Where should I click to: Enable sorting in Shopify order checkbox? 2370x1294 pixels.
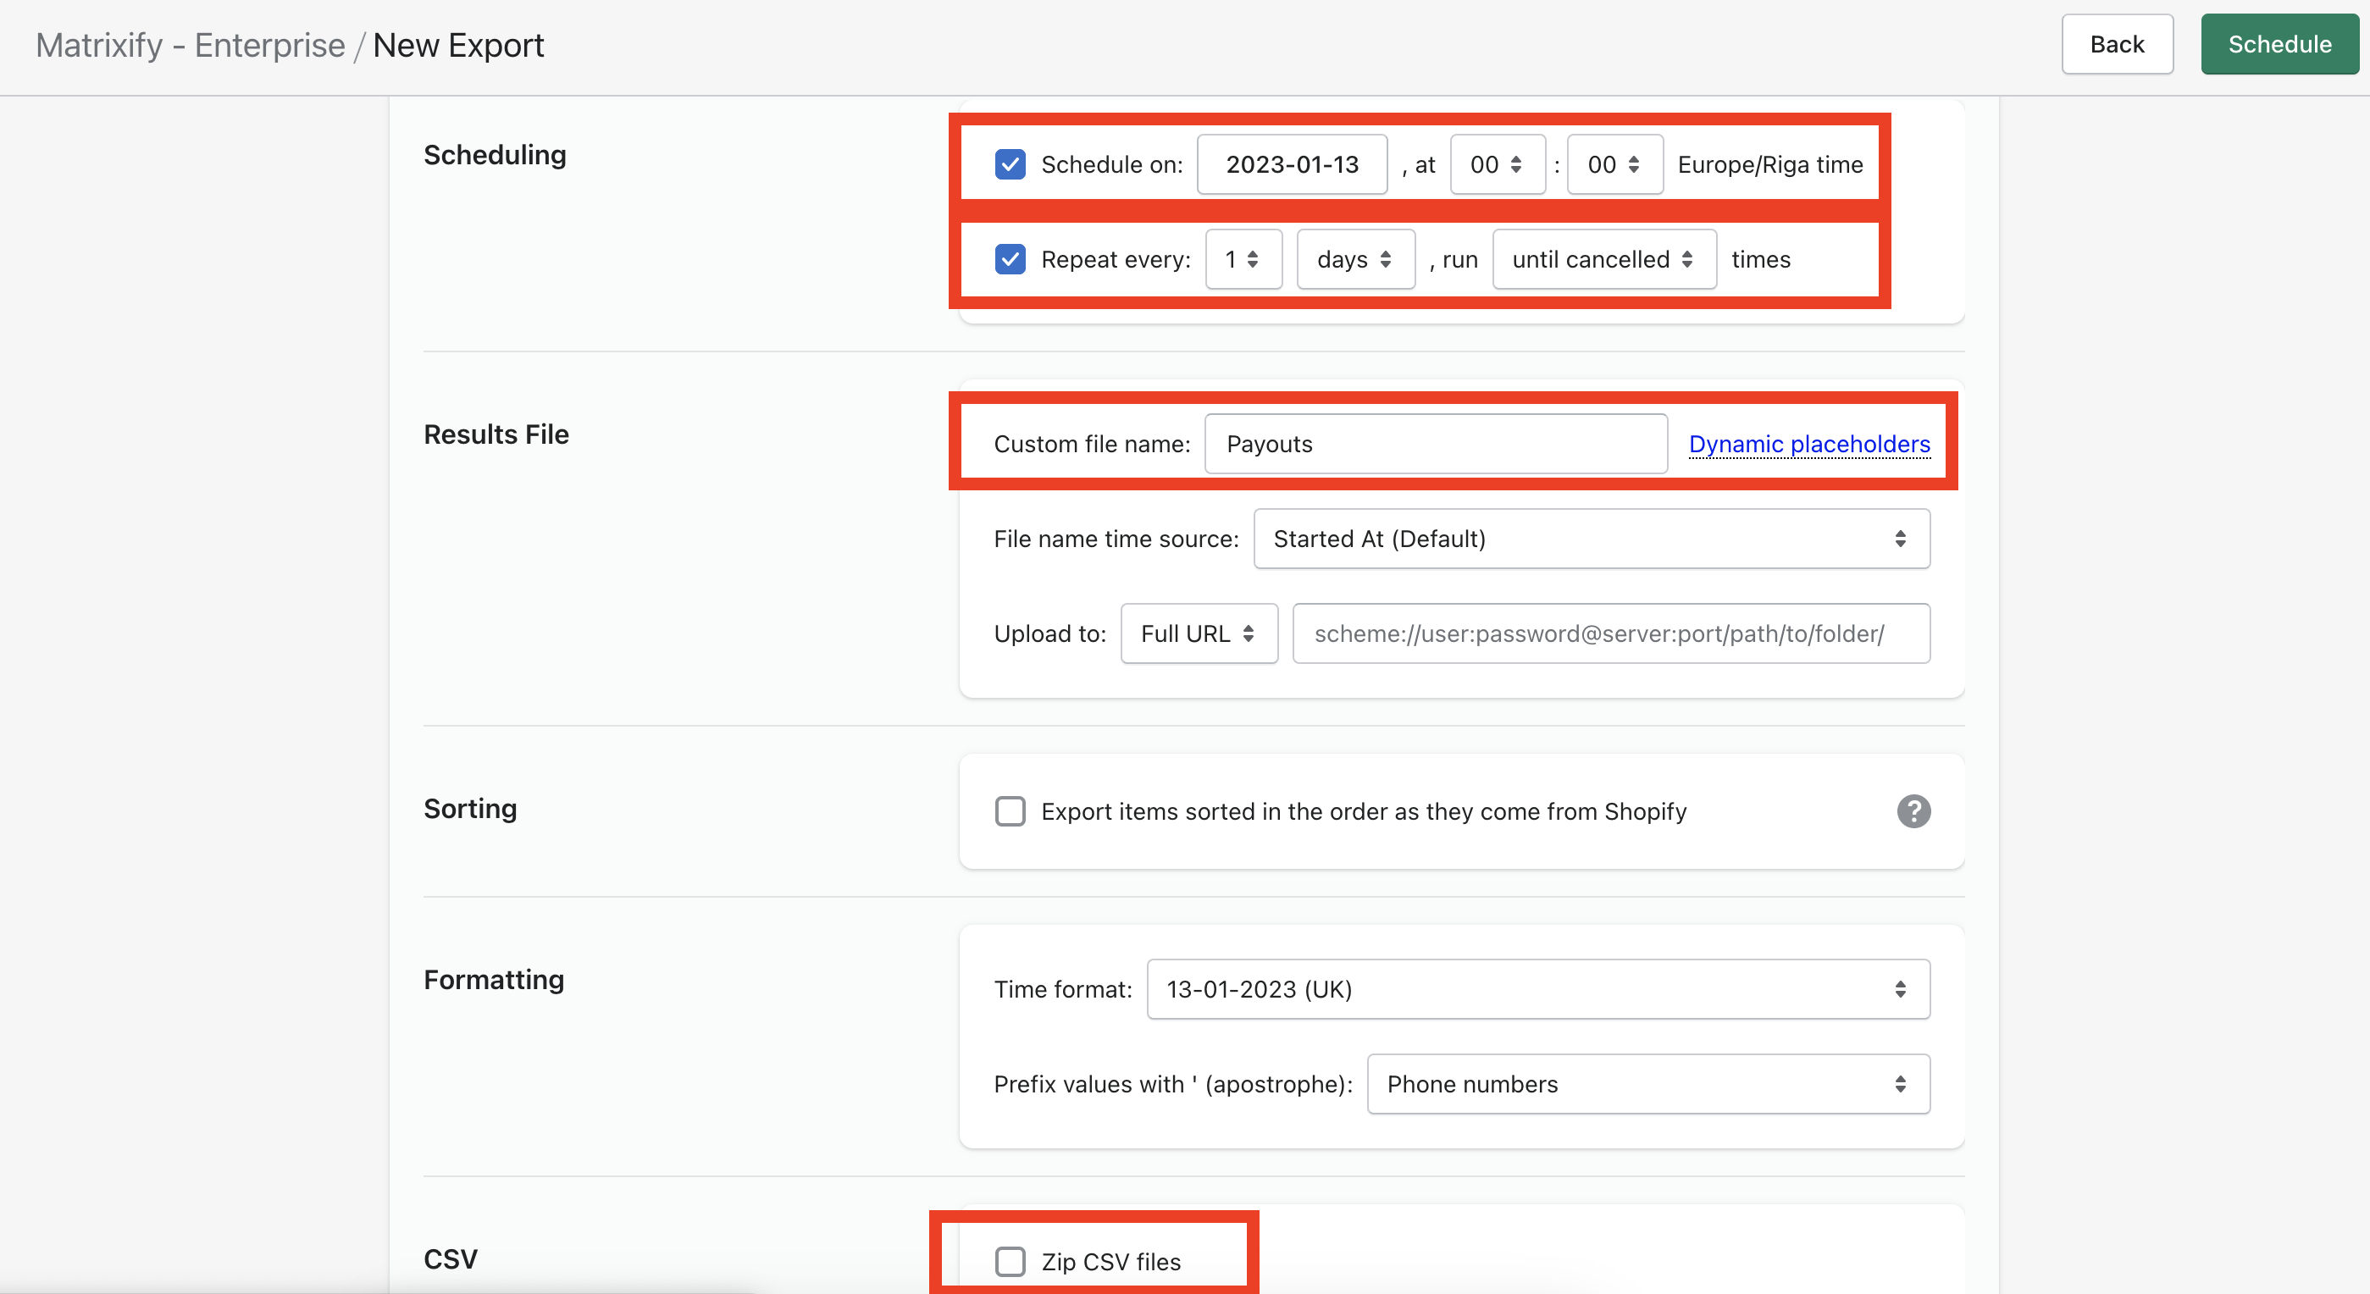(x=1011, y=811)
